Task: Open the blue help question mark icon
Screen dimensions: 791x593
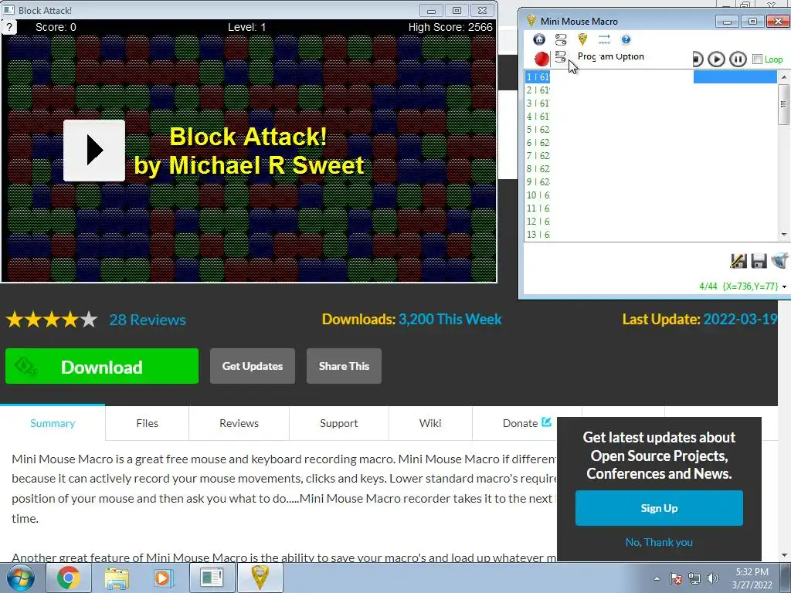Action: pyautogui.click(x=626, y=39)
